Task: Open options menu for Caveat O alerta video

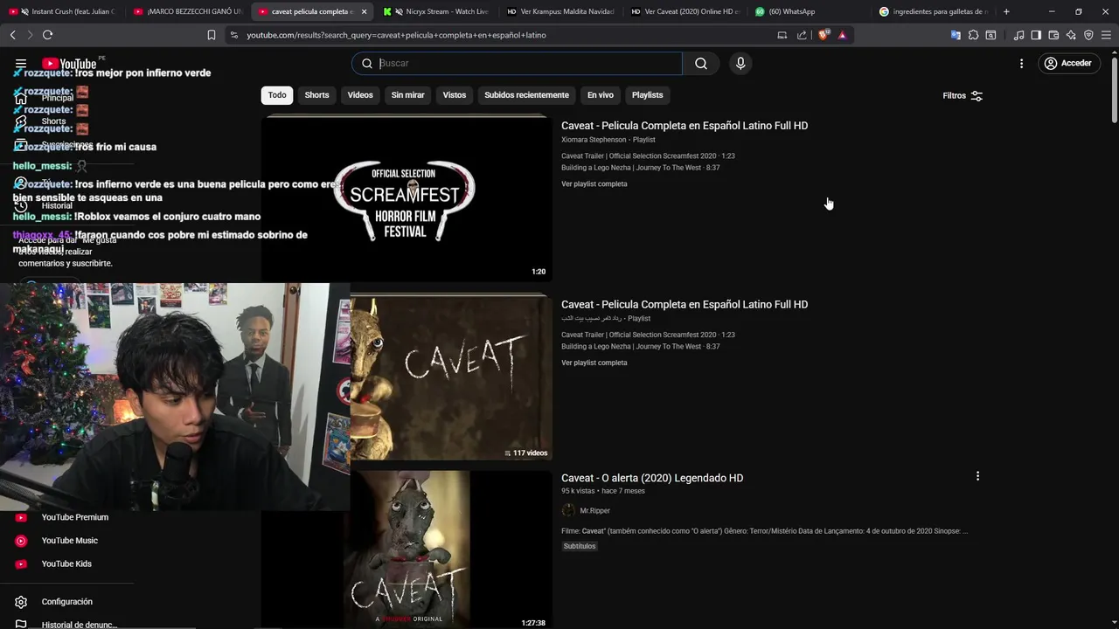Action: (977, 476)
